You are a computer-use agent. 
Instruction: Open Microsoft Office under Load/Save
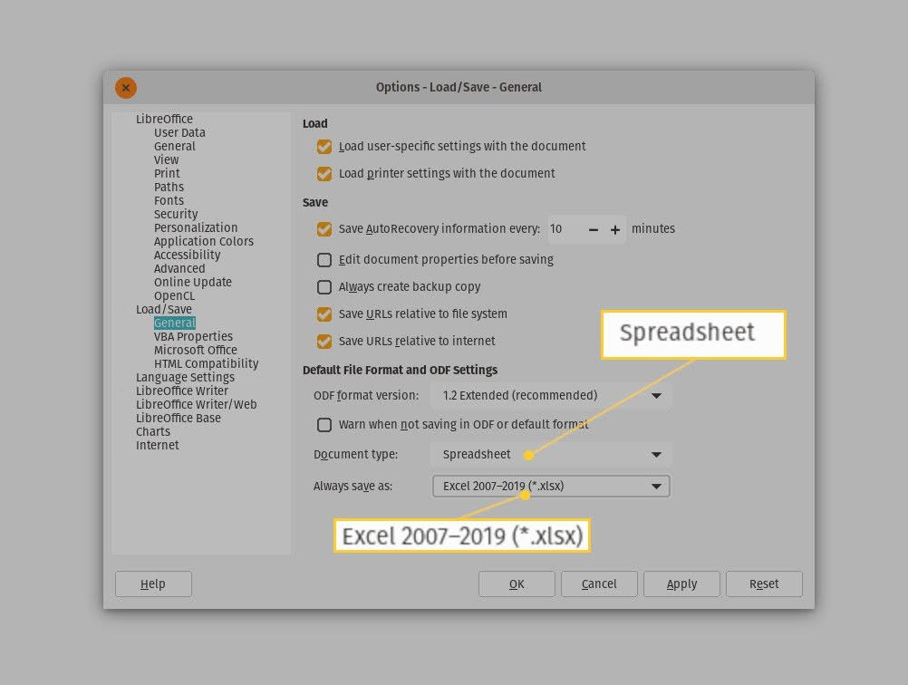pos(196,350)
